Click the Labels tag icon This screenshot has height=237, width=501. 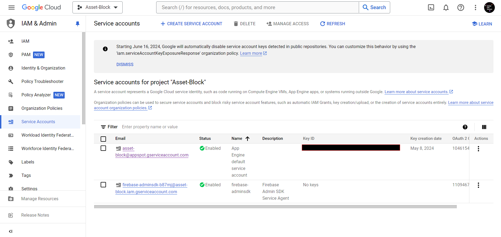coord(11,162)
